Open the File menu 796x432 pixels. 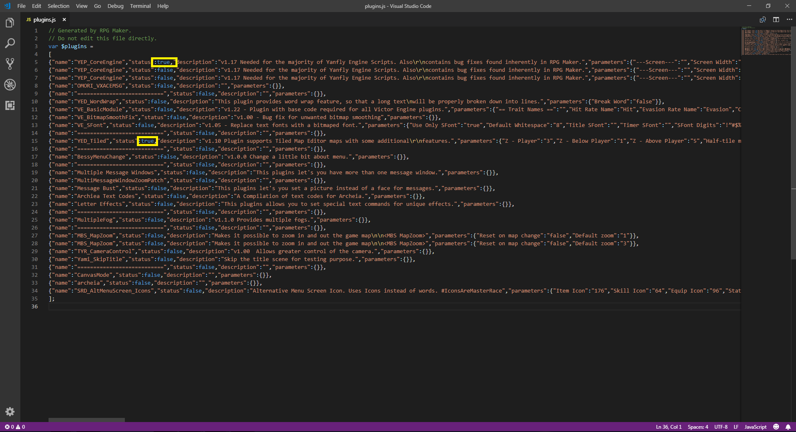tap(22, 6)
